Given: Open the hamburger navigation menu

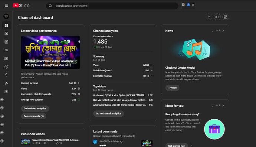Looking at the screenshot, I should [x=6, y=6].
